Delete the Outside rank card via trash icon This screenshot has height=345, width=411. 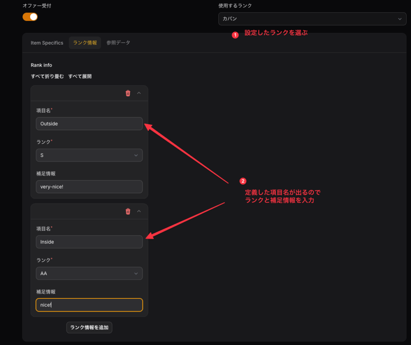pyautogui.click(x=128, y=93)
